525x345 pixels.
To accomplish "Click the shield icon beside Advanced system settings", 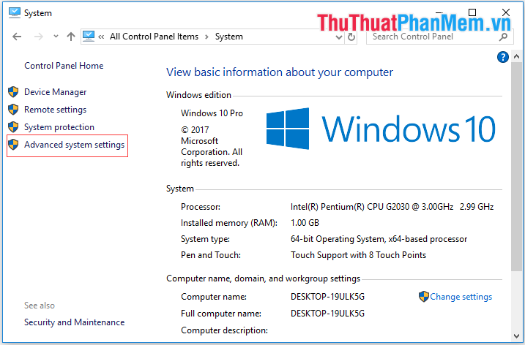I will [13, 145].
